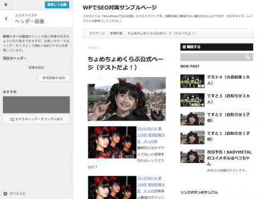Click the 画像未設定 placeholder text
The image size is (263, 199).
click(x=36, y=67)
